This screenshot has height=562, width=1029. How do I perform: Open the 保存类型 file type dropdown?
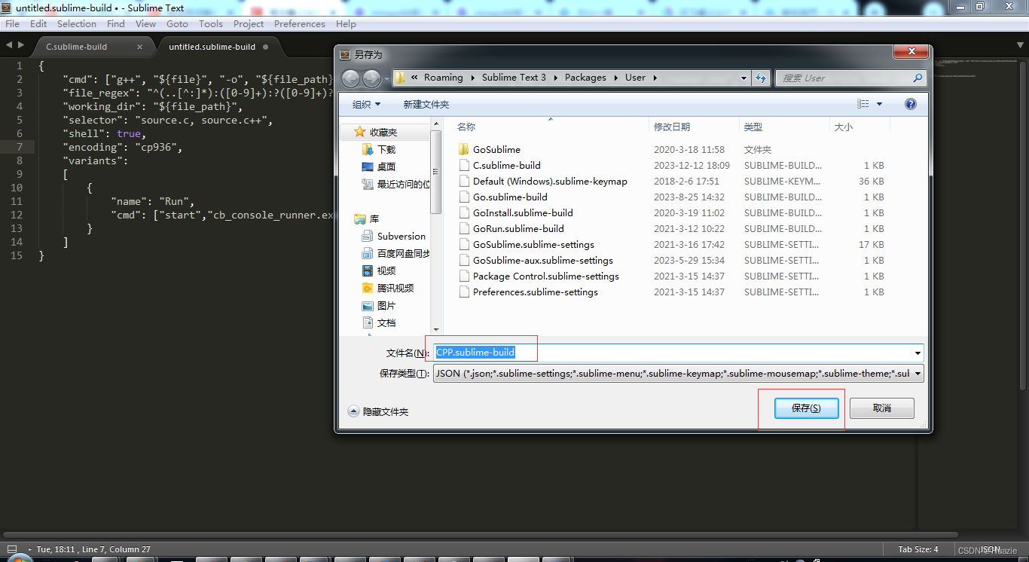pos(678,373)
